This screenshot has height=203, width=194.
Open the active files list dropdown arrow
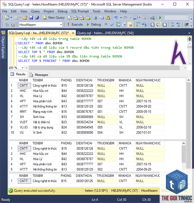pos(189,33)
